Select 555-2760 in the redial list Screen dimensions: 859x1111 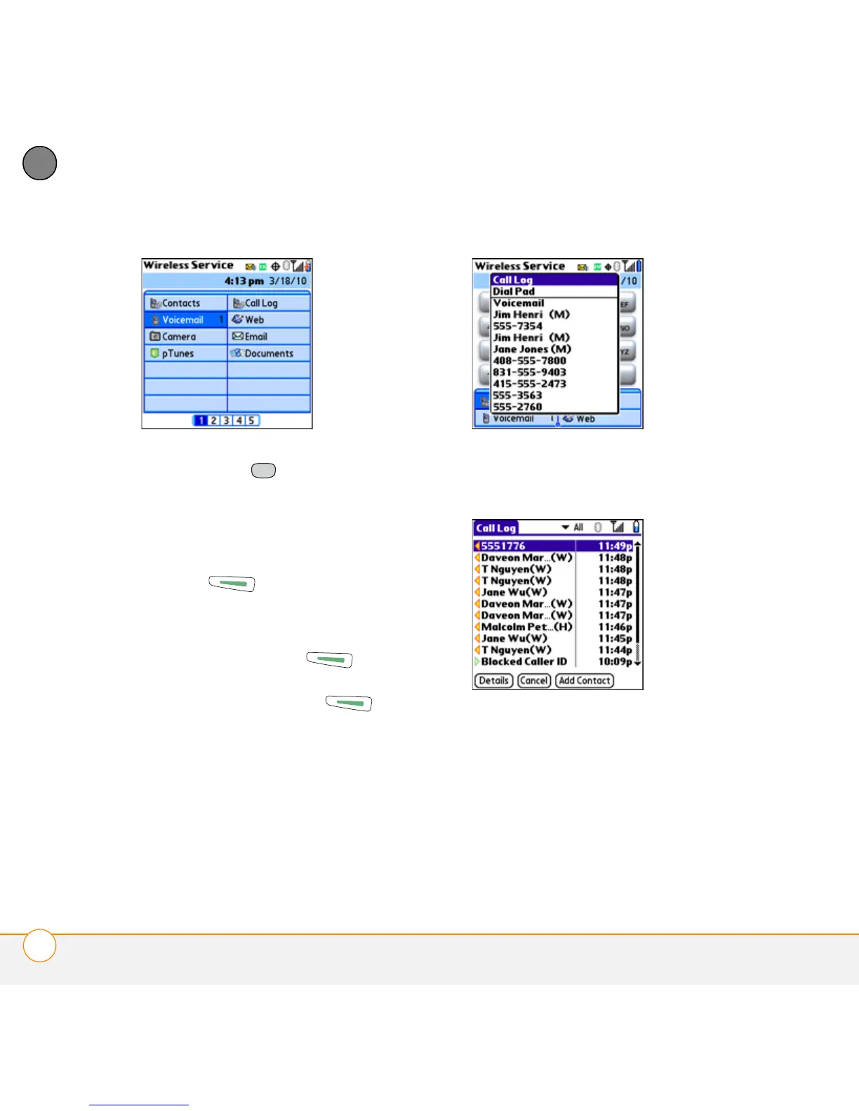(x=554, y=407)
